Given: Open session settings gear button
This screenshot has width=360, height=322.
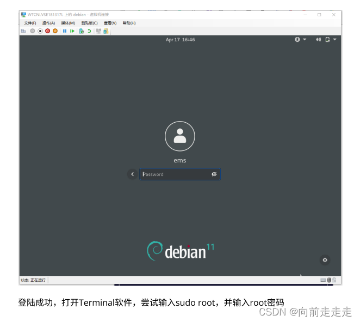Looking at the screenshot, I should point(325,260).
